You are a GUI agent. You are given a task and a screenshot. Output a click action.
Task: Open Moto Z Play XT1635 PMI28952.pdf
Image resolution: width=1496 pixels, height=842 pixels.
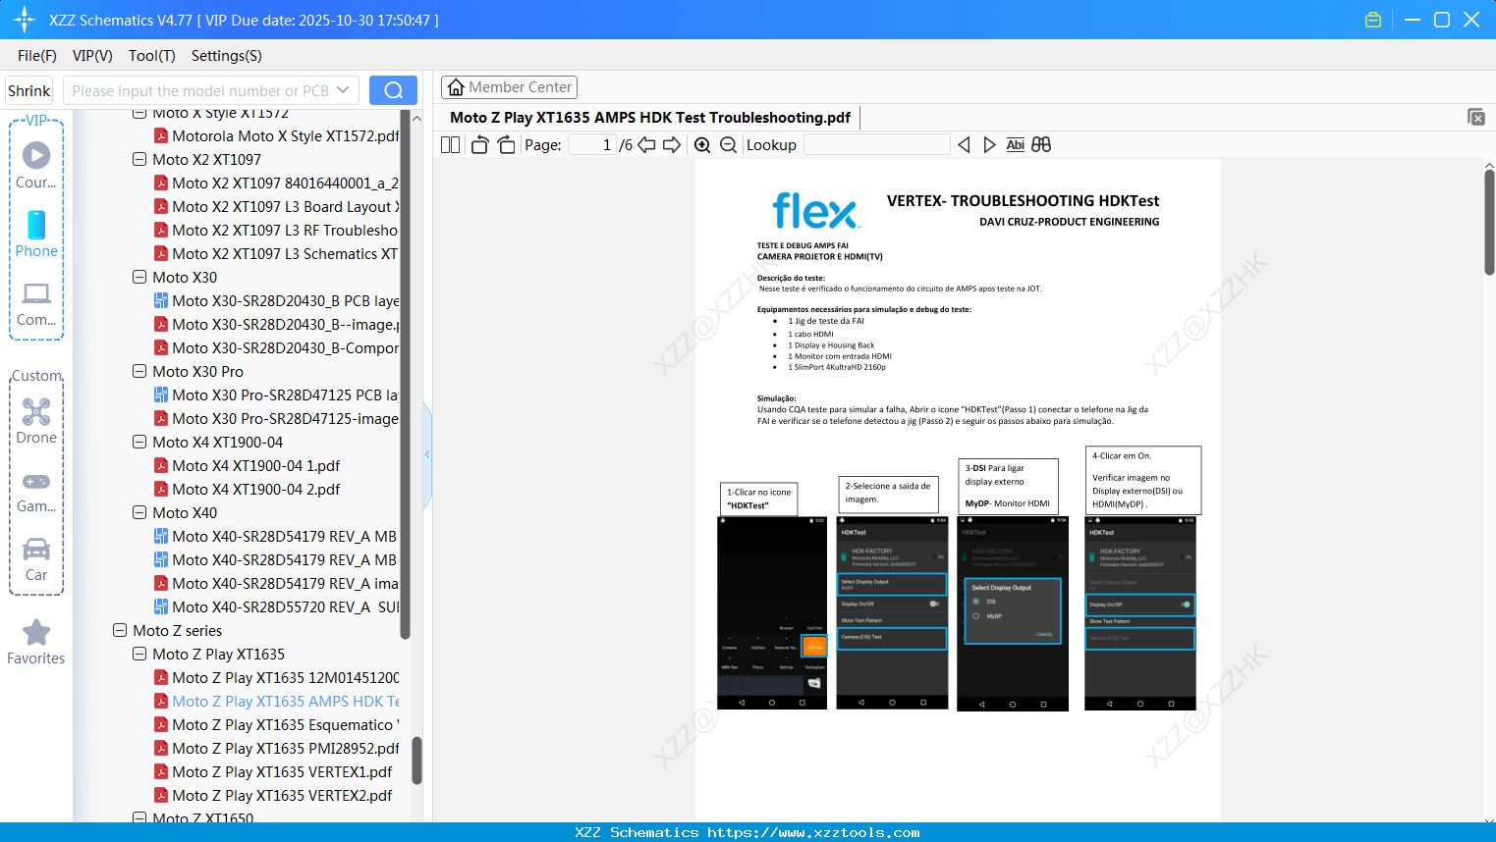pyautogui.click(x=277, y=748)
